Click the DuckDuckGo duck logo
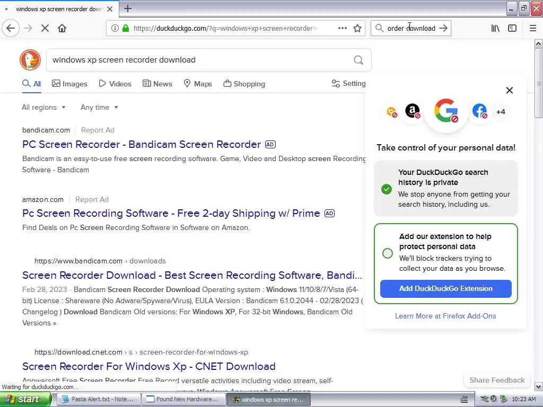The height and width of the screenshot is (407, 543). tap(30, 60)
